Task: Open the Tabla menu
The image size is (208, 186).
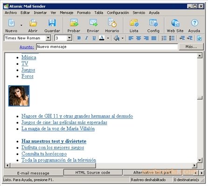Action: (99, 13)
